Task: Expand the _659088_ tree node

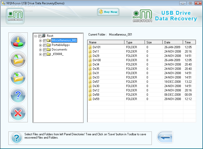Action: pyautogui.click(x=40, y=54)
